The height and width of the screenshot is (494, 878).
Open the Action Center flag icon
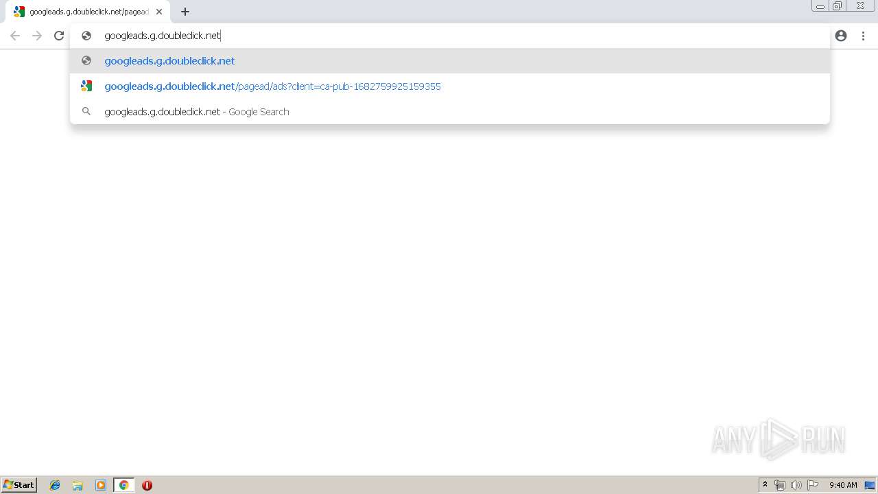point(813,485)
